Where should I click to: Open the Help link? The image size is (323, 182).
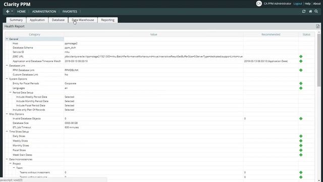click(307, 4)
